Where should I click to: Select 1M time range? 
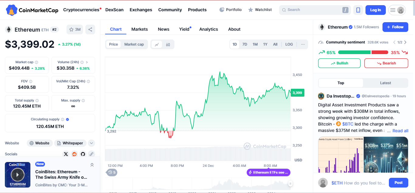point(255,44)
